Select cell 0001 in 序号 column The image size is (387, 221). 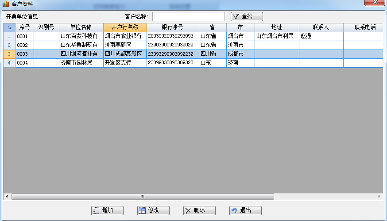(25, 36)
